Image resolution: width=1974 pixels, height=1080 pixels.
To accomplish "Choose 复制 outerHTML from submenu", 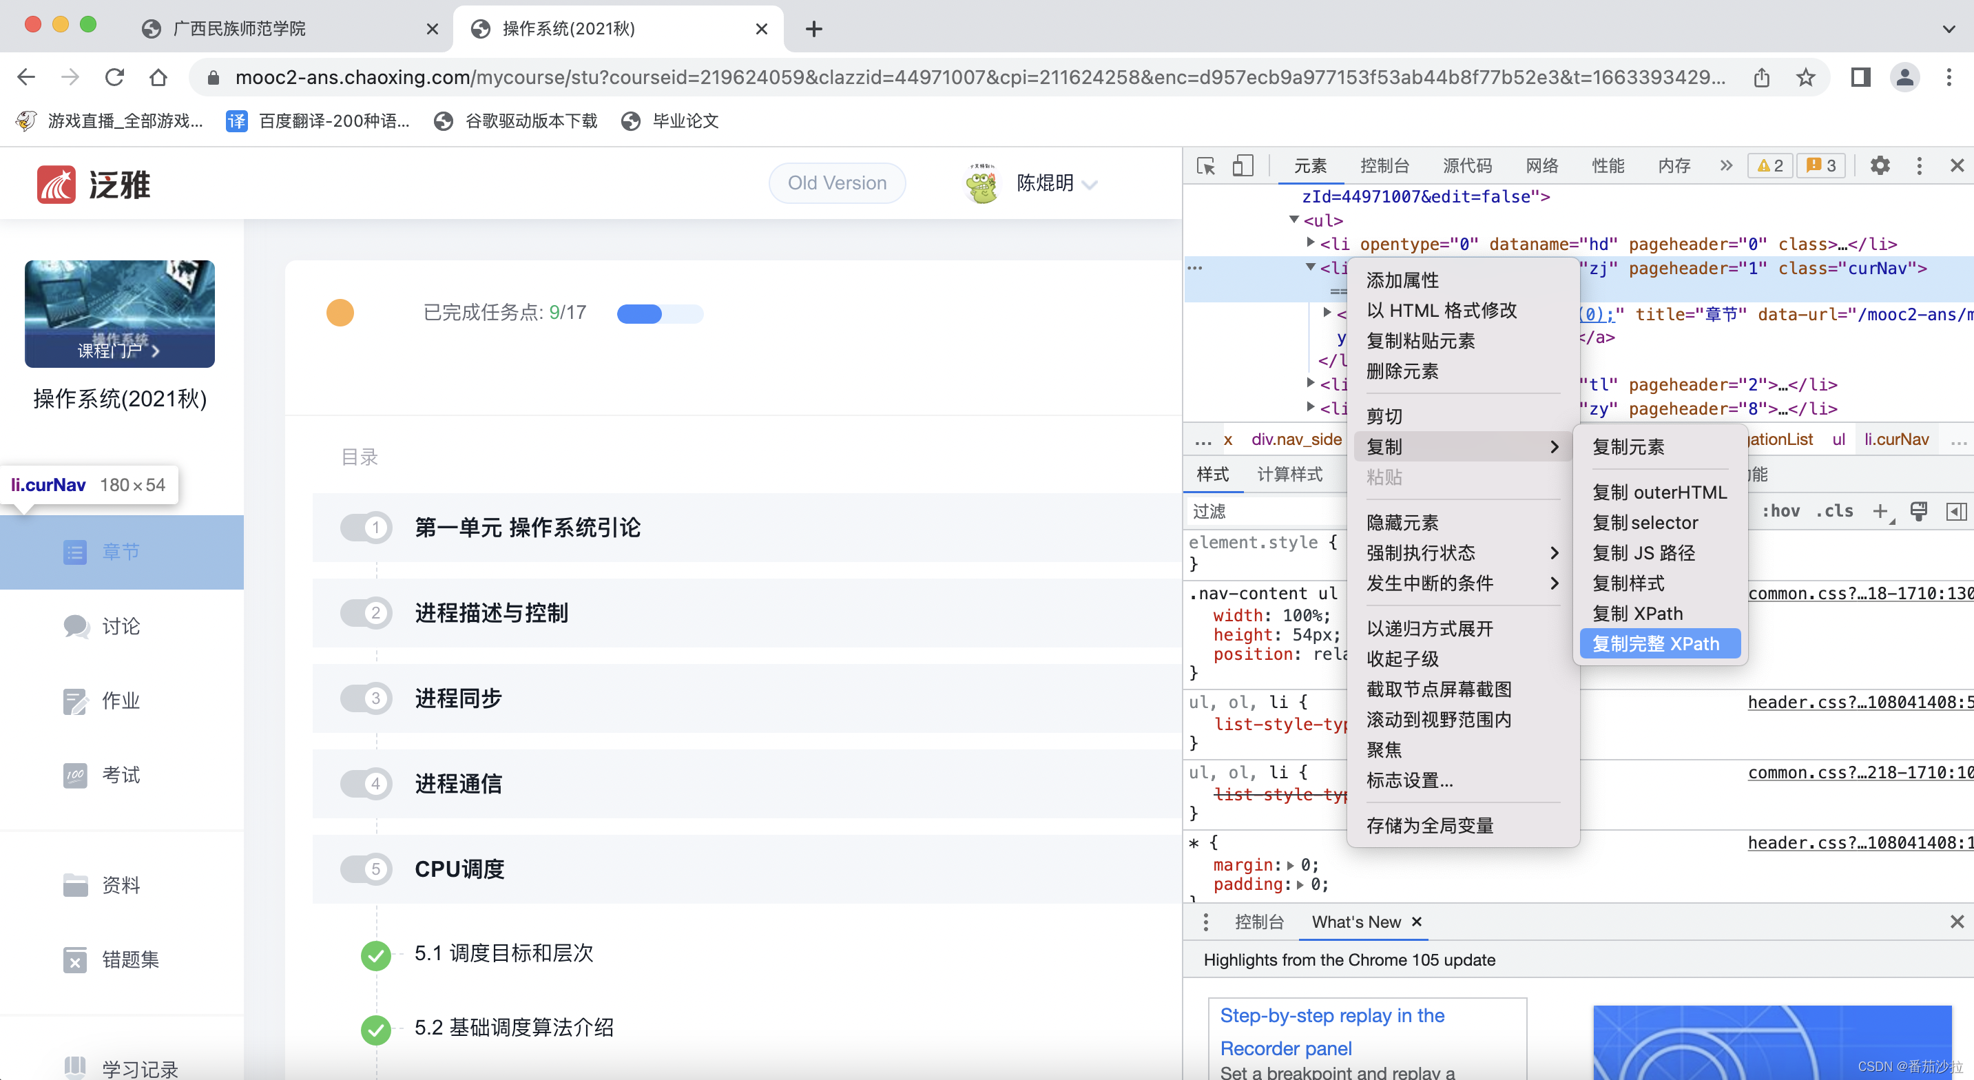I will 1660,492.
